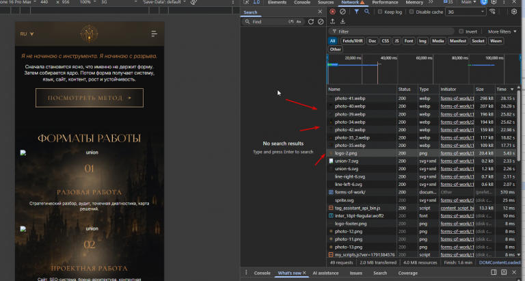The width and height of the screenshot is (525, 281).
Task: Open AI assistance drawer tab
Action: 325,273
